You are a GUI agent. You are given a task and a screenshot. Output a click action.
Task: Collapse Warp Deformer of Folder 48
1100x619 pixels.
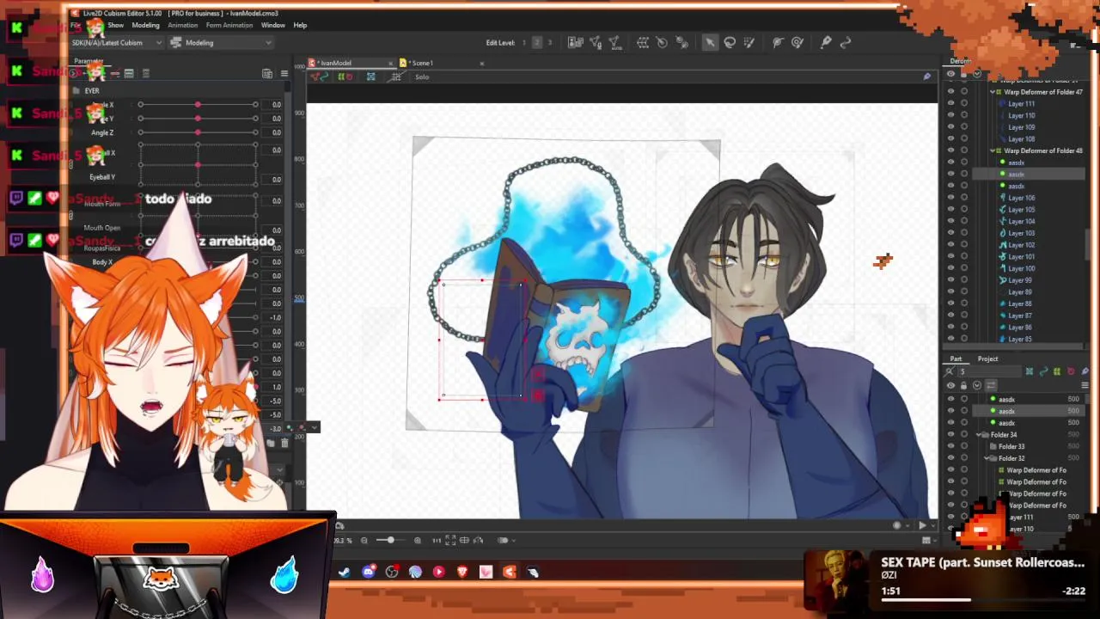[993, 150]
